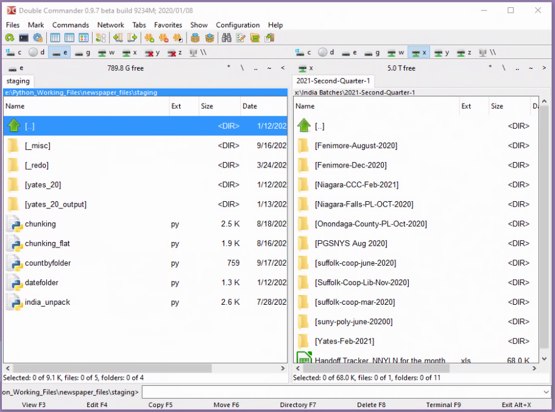Open the Configuration menu

click(x=238, y=25)
